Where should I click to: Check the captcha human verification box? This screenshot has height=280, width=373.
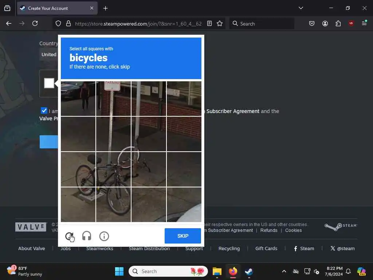(49, 83)
